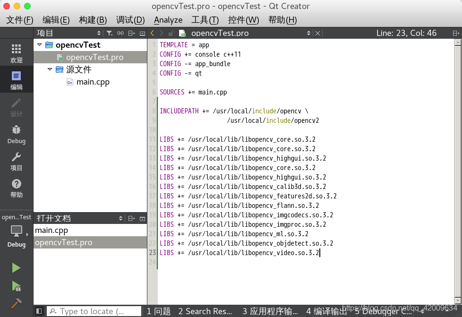This screenshot has height=317, width=462.
Task: Split the Open Documents panel
Action: coord(131,219)
